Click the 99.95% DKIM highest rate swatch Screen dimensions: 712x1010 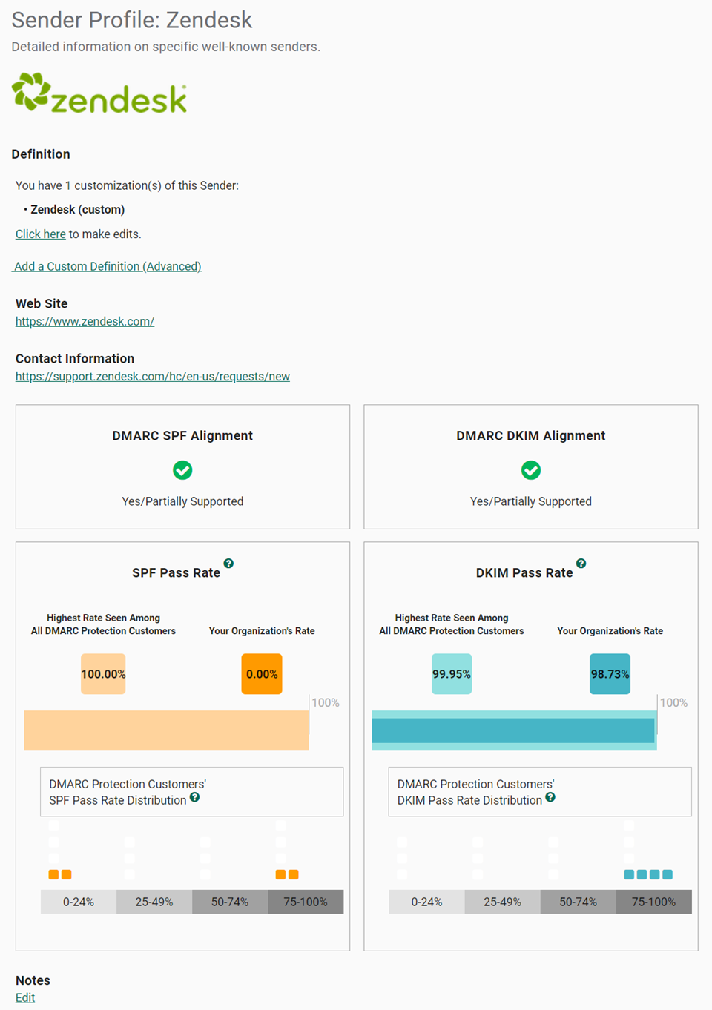pos(452,674)
